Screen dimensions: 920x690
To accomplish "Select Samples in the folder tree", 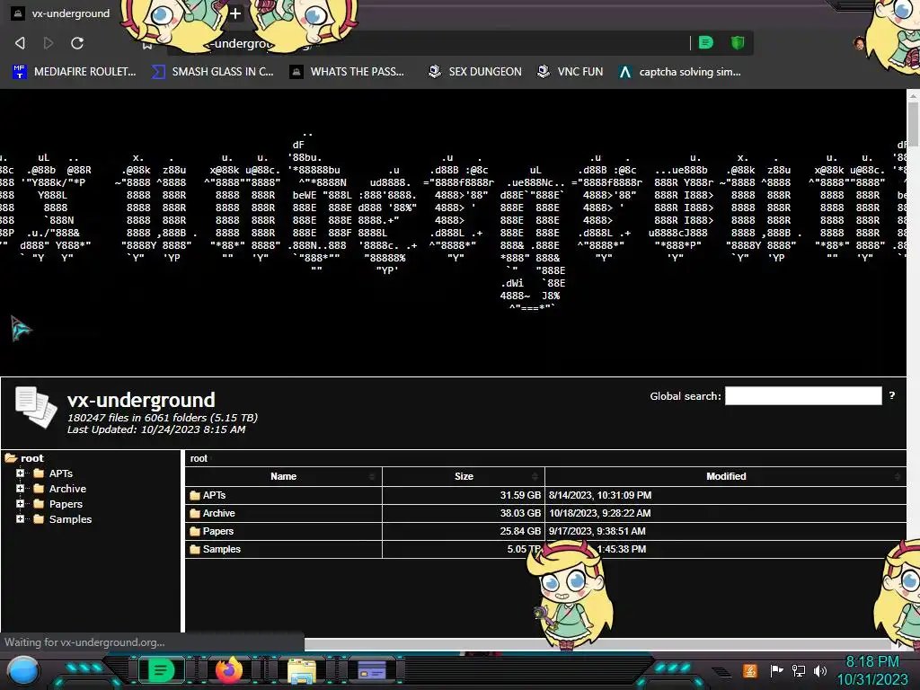I will [70, 519].
